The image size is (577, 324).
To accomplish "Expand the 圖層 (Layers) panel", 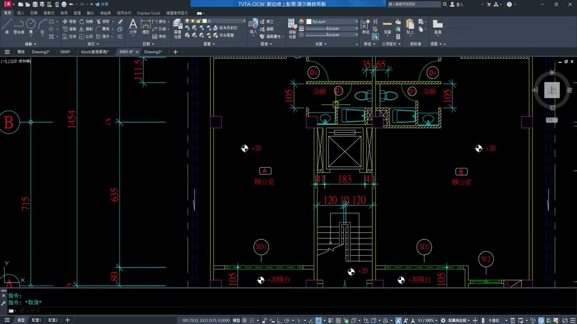I will pos(209,44).
